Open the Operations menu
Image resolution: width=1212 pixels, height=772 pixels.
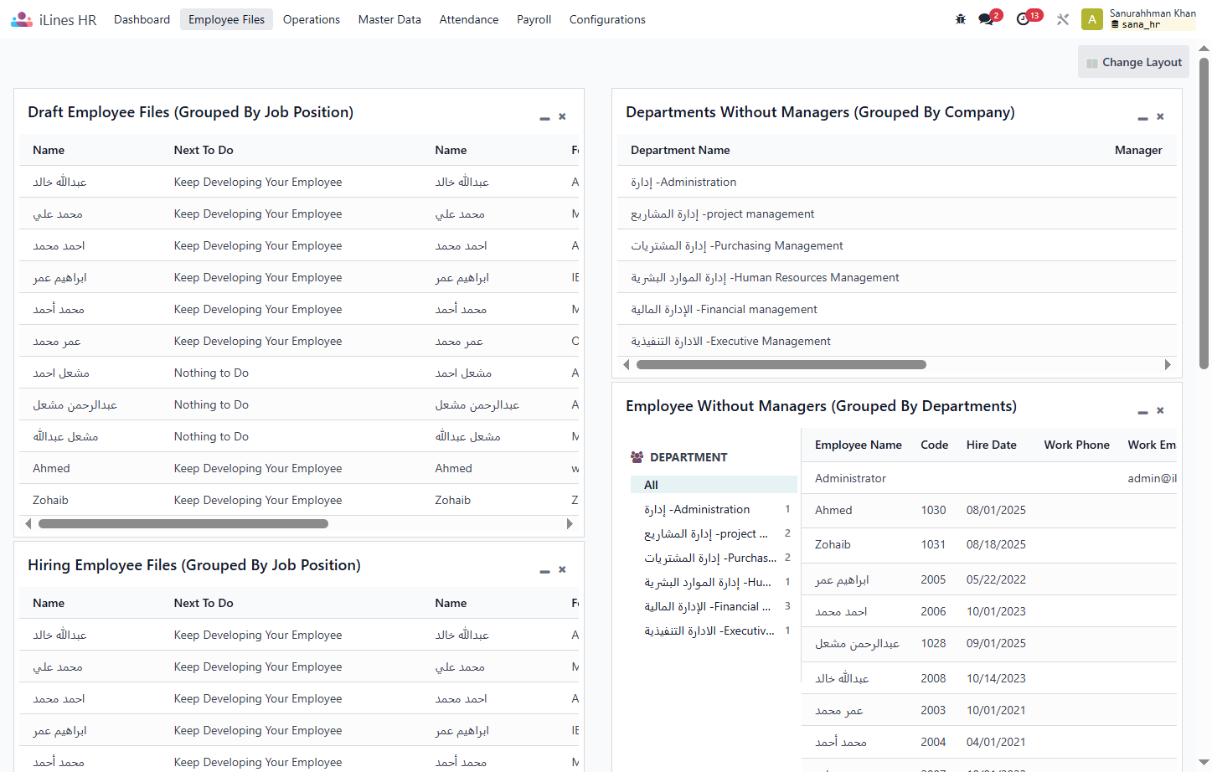[x=312, y=19]
